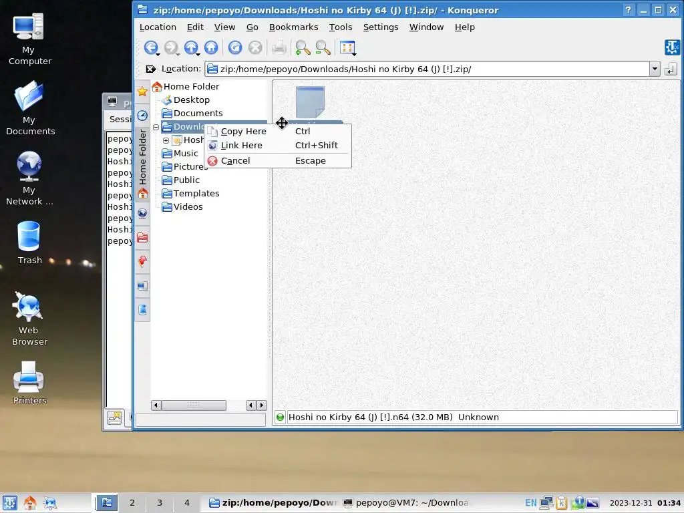The height and width of the screenshot is (513, 684).
Task: Choose Cancel in popup menu
Action: pyautogui.click(x=278, y=160)
